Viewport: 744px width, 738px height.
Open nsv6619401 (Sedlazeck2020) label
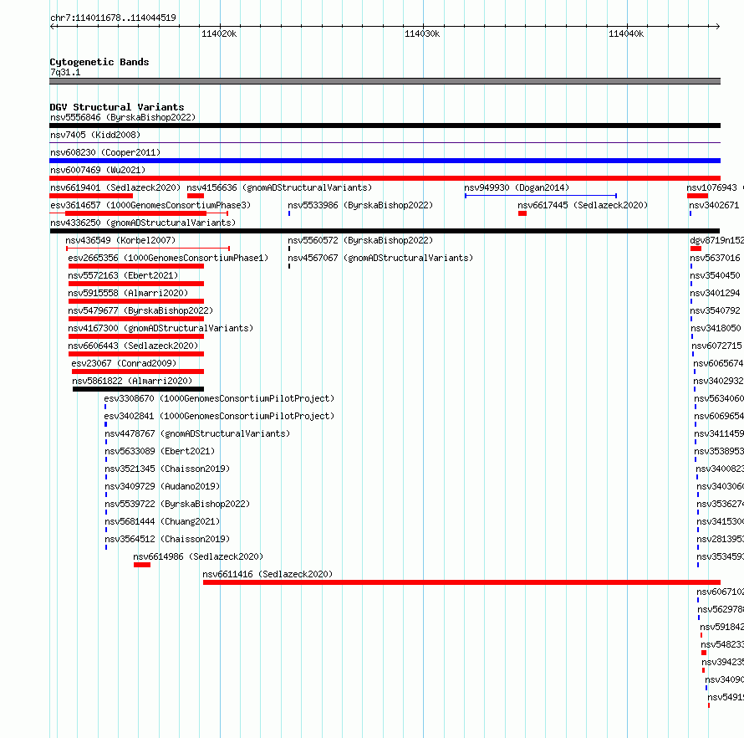(115, 187)
